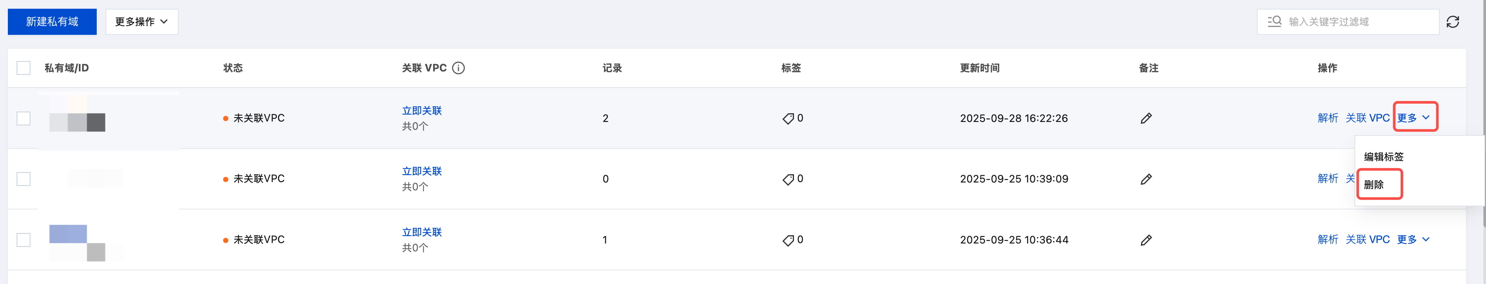Screen dimensions: 1486x284
Task: Edit remark for 10:39:09 row
Action: coord(1146,179)
